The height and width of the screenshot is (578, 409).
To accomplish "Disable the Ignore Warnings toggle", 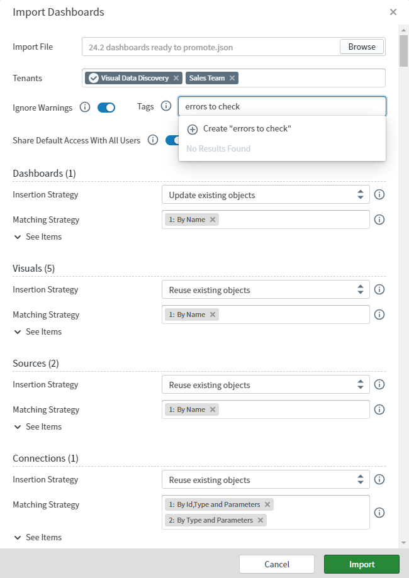I will 106,108.
